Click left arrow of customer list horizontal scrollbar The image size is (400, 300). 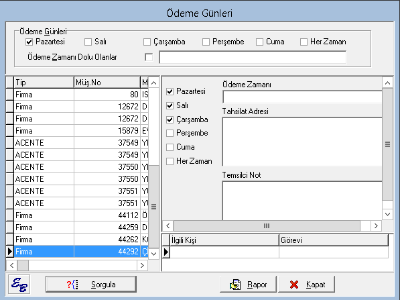pos(12,266)
